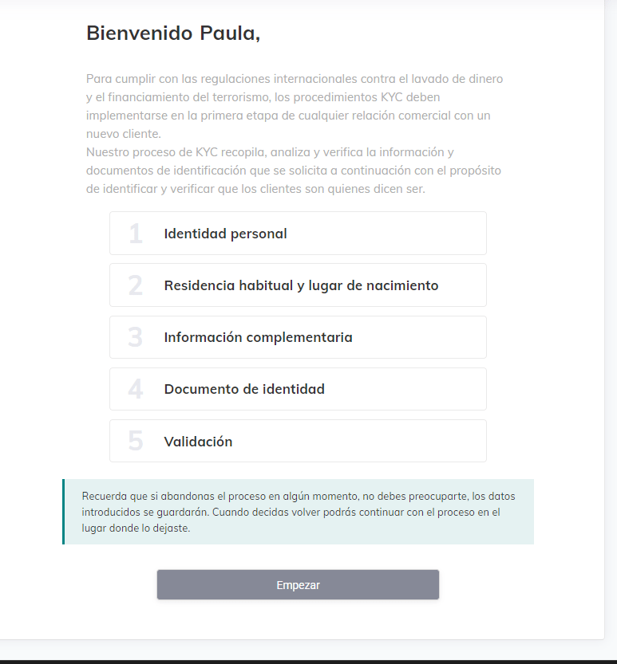This screenshot has width=617, height=664.
Task: Click the Nuestro proceso de KYC paragraph
Action: click(x=294, y=171)
